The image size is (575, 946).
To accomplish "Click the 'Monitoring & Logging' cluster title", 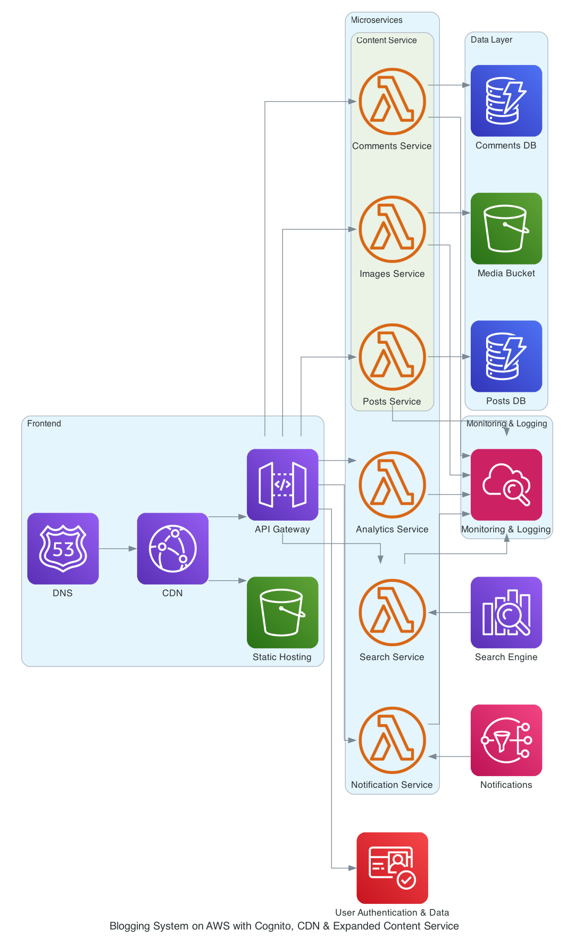I will 506,423.
